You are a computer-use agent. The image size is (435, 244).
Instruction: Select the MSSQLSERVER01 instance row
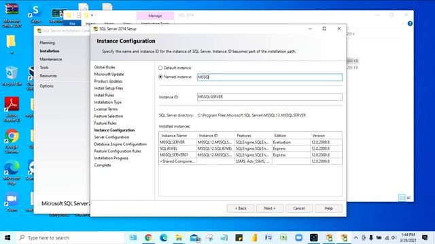pos(250,155)
